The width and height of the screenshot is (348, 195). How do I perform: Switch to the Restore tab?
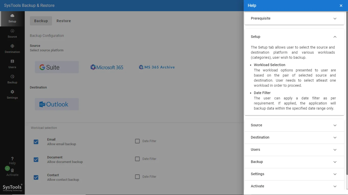(x=64, y=21)
